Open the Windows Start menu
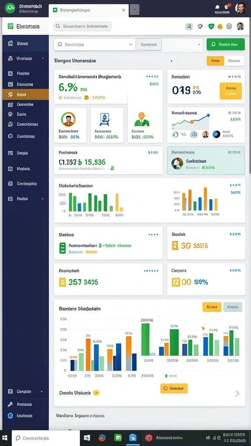This screenshot has height=446, width=251. 5,438
